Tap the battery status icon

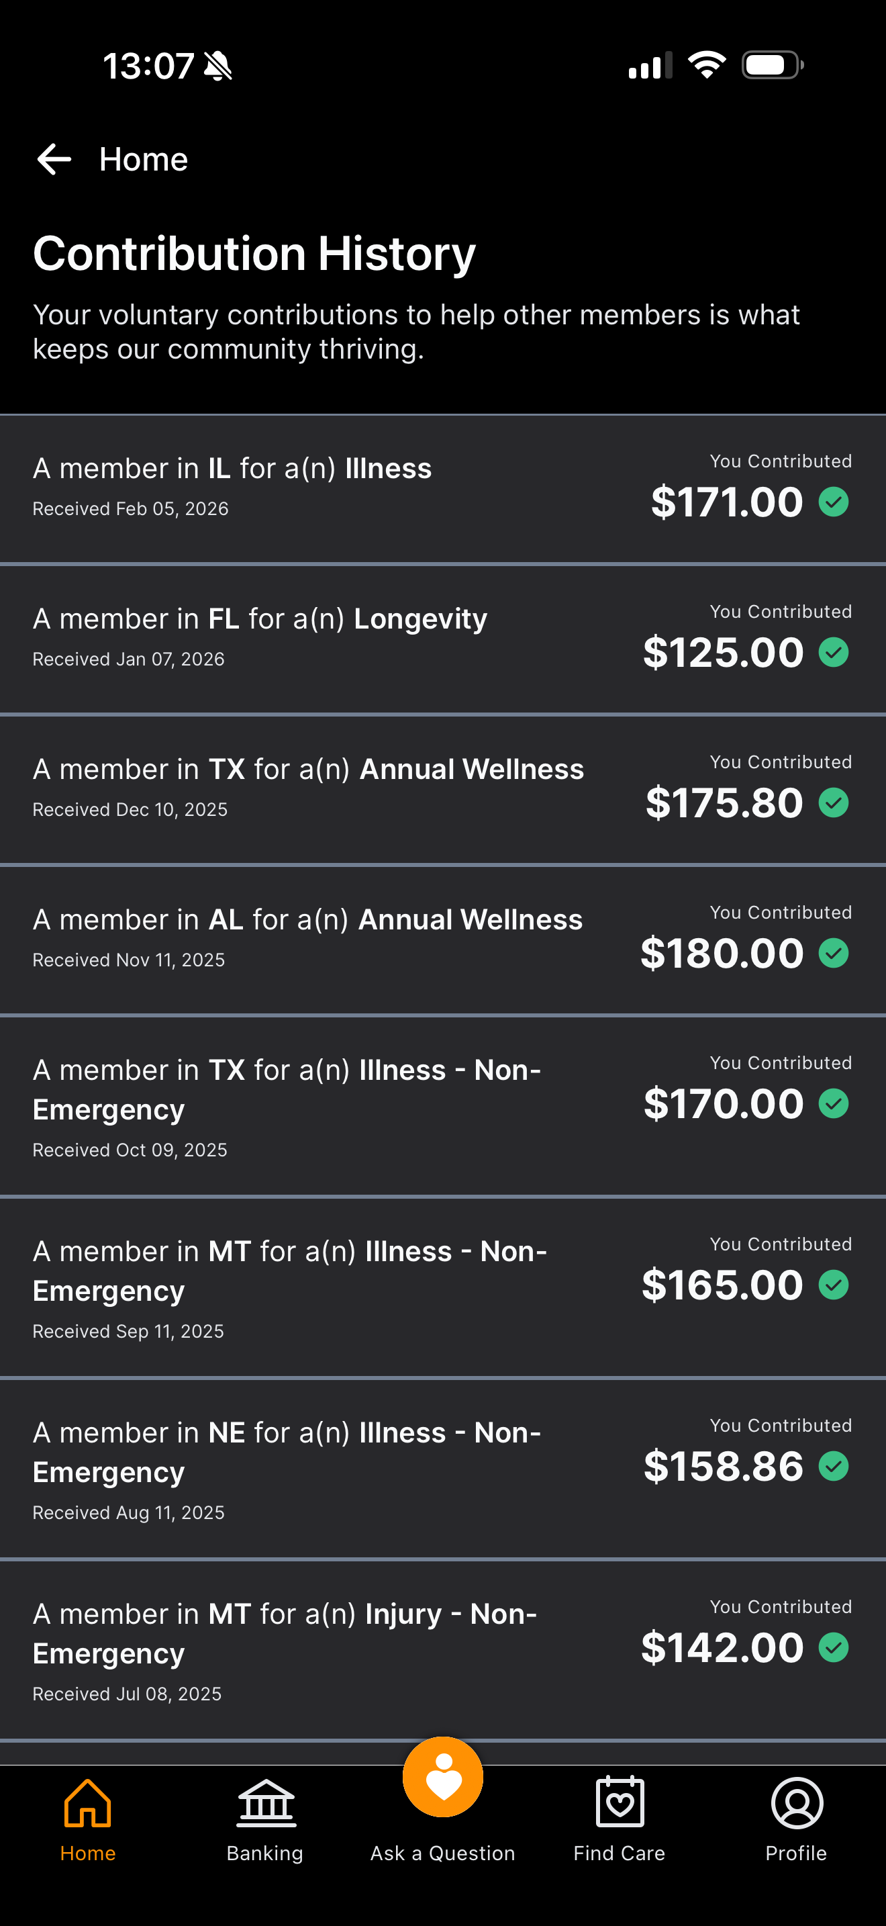click(x=773, y=65)
